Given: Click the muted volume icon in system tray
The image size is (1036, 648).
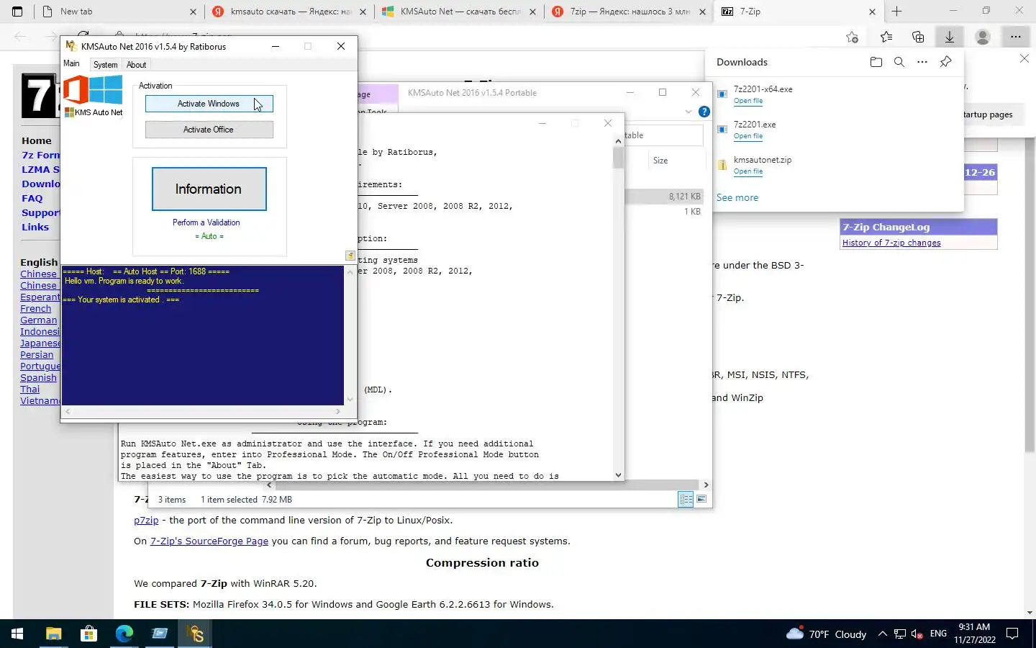Looking at the screenshot, I should coord(917,634).
